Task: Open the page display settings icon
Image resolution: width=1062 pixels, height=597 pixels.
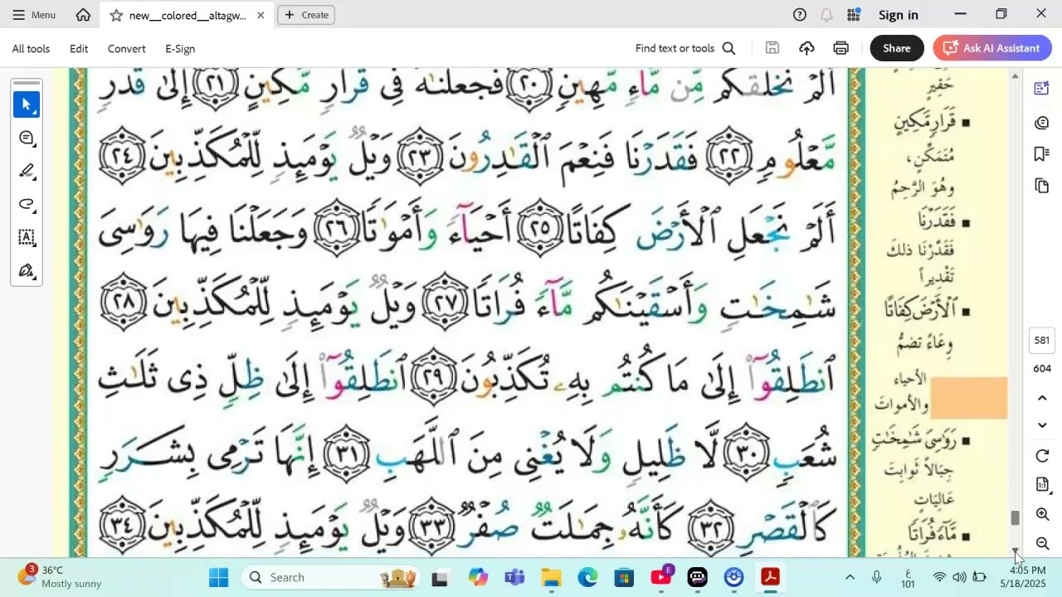Action: pyautogui.click(x=1043, y=485)
